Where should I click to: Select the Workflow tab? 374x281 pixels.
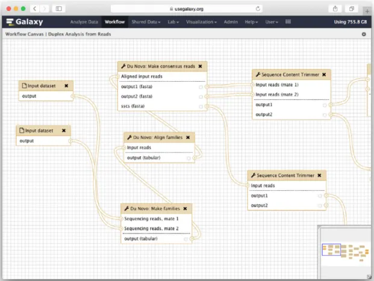[114, 22]
